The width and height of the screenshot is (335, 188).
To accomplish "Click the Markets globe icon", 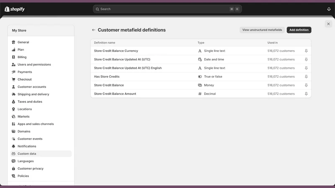I will (13, 117).
